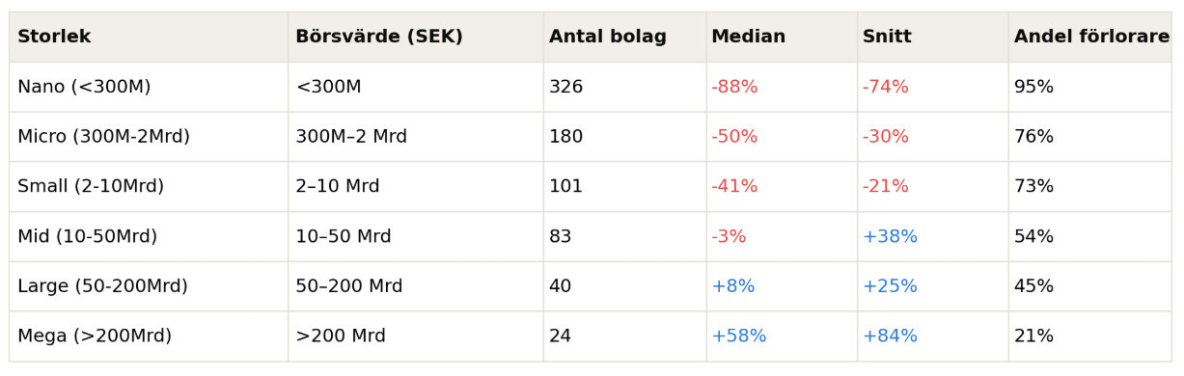The width and height of the screenshot is (1184, 376).
Task: Select the Mega (>200Mrd) row label
Action: point(95,336)
